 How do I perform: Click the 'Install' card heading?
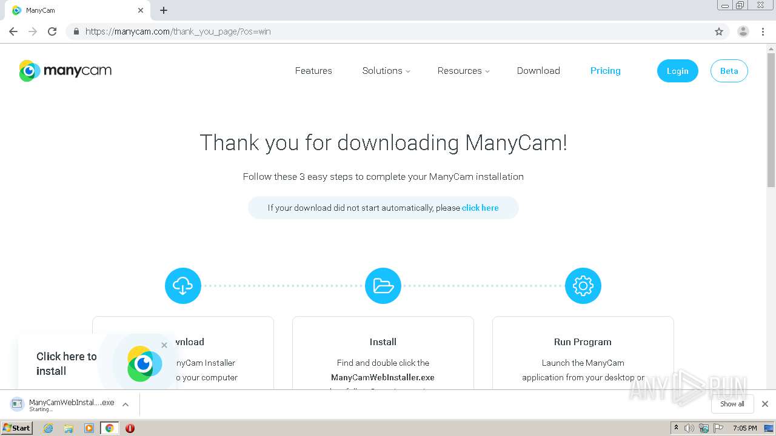click(x=383, y=342)
